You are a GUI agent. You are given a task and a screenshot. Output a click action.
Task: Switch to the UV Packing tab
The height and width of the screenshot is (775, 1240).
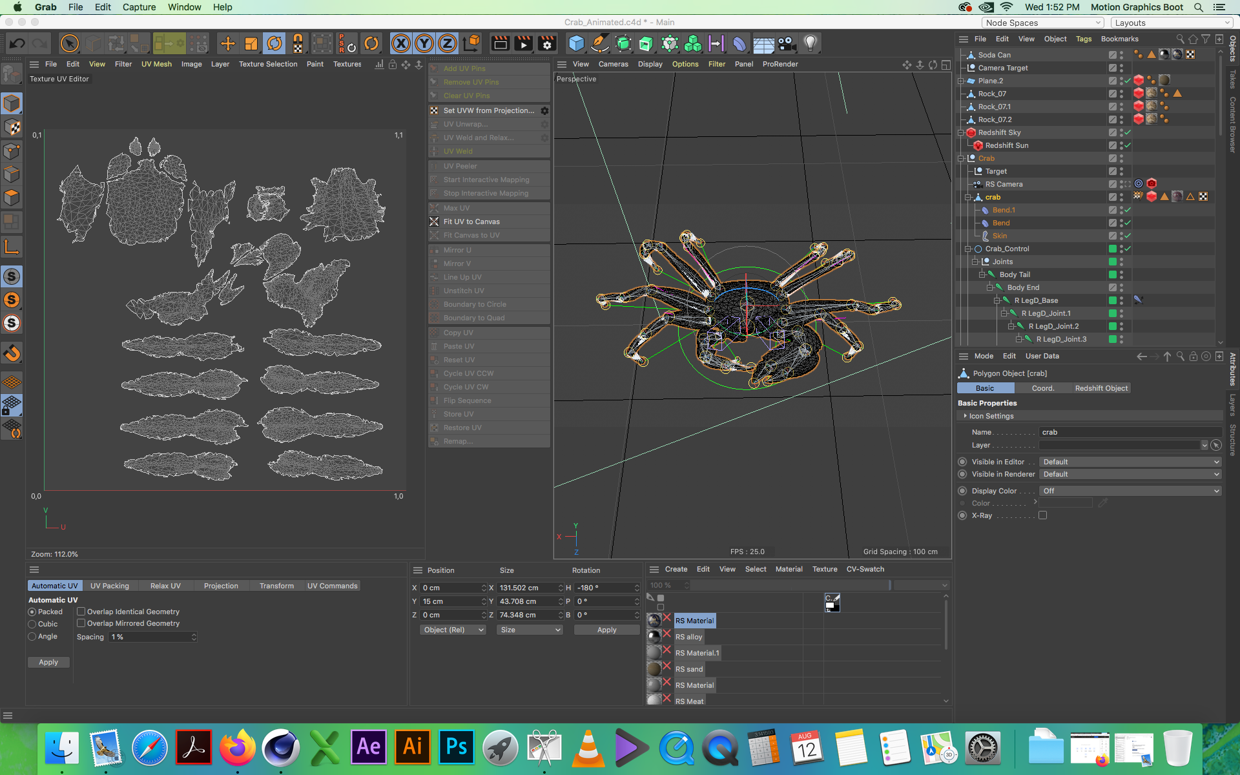point(110,586)
